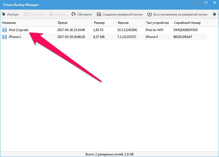Viewport: 219px width, 157px height.
Task: Click device type iPad Air WiFi
Action: coord(154,30)
